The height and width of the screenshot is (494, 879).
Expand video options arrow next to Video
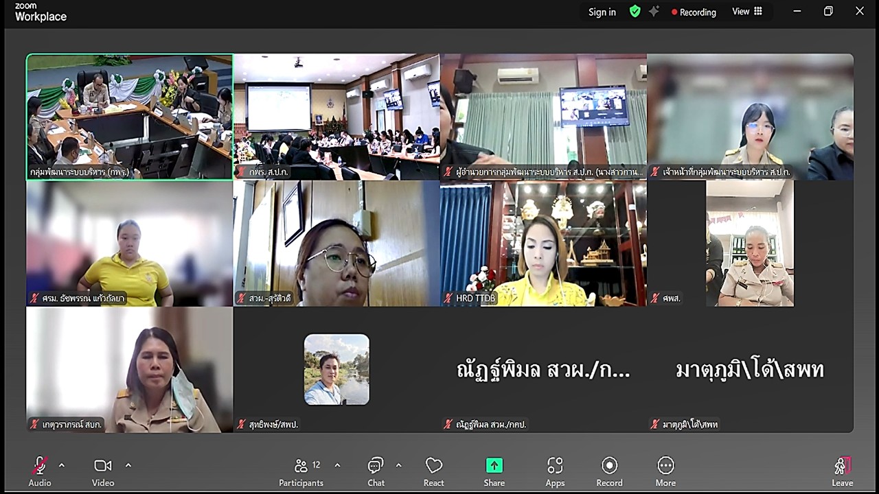point(128,465)
